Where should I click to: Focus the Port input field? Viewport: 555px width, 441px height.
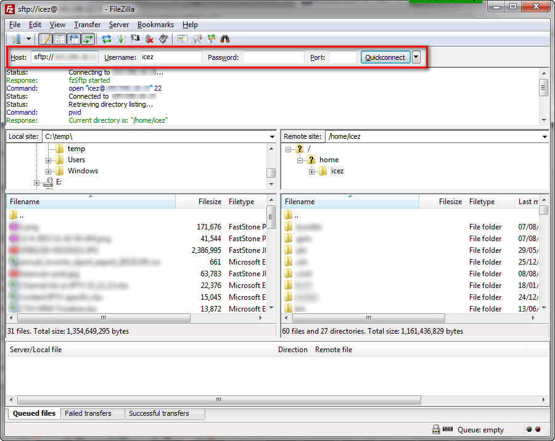343,57
